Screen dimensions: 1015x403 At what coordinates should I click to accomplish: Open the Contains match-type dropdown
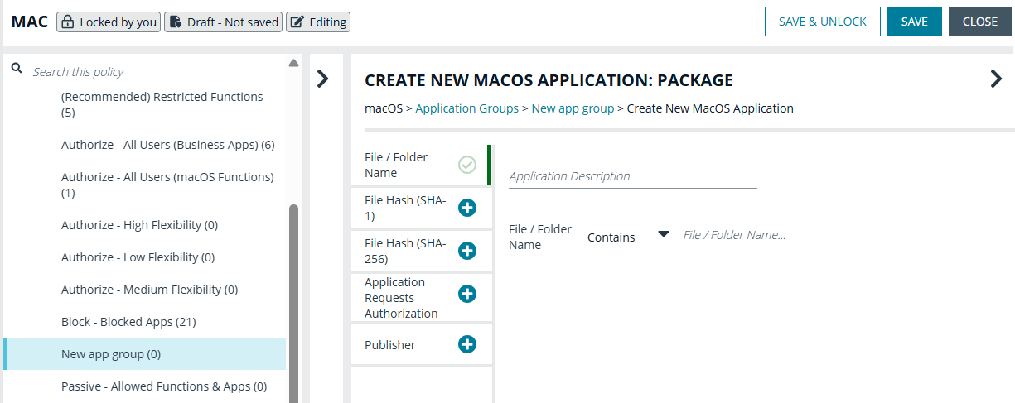[x=628, y=237]
